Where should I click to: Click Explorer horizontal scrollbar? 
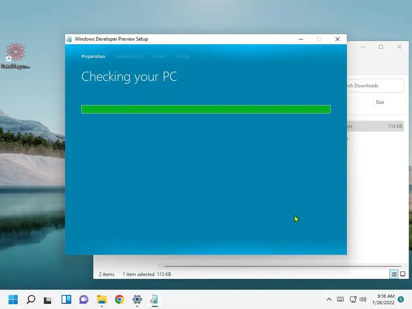(283, 266)
